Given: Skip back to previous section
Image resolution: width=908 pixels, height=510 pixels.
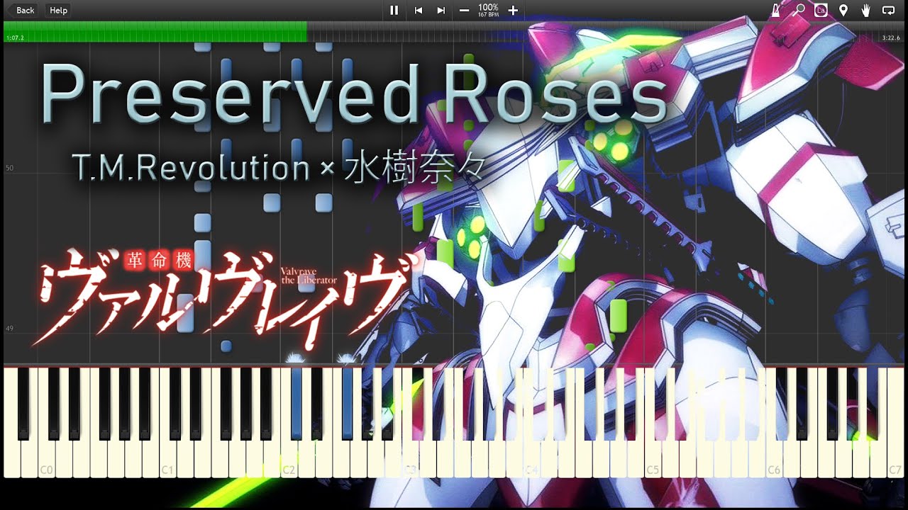Looking at the screenshot, I should click(x=419, y=10).
